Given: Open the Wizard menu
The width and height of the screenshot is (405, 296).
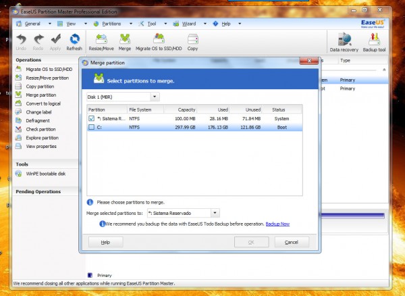Looking at the screenshot, I should (x=189, y=24).
